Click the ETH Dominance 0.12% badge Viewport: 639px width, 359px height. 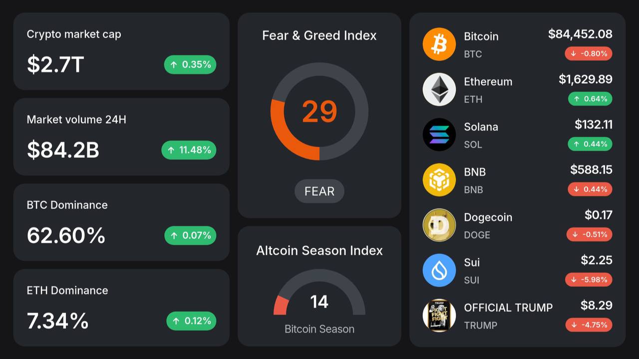coord(191,321)
